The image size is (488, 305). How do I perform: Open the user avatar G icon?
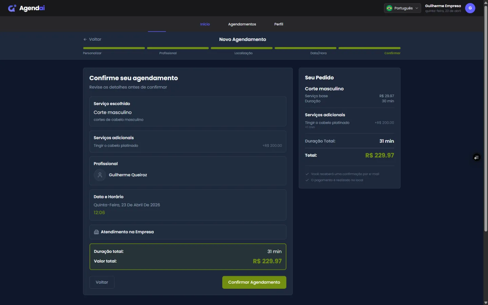(470, 8)
